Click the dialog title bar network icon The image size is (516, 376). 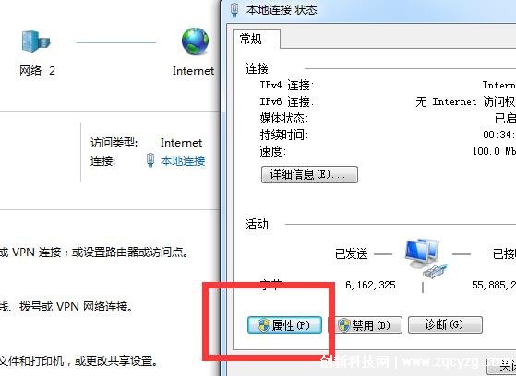coord(234,9)
